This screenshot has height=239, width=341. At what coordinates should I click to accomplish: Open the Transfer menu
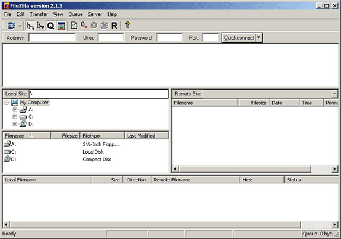(x=39, y=14)
